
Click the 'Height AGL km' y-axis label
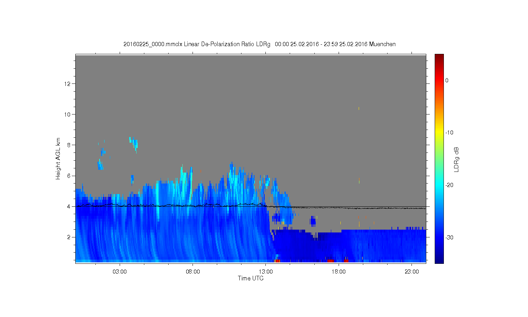[58, 158]
